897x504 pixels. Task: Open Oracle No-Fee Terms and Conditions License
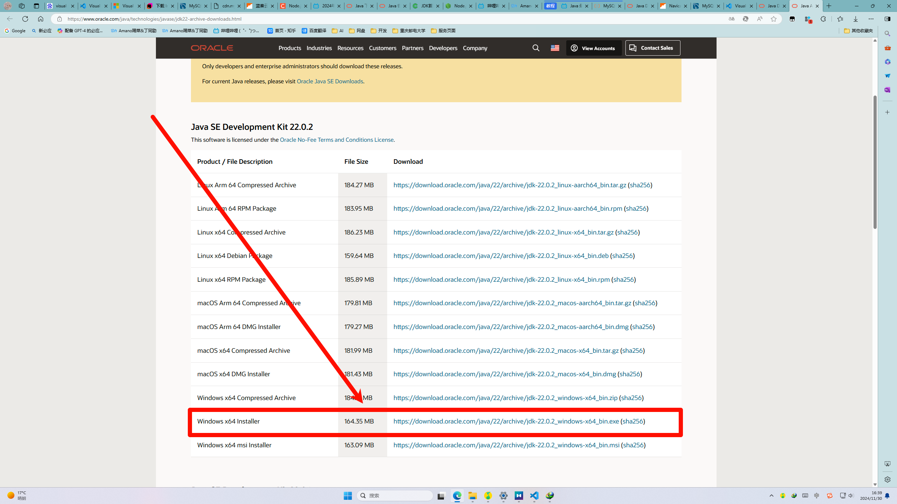[336, 140]
